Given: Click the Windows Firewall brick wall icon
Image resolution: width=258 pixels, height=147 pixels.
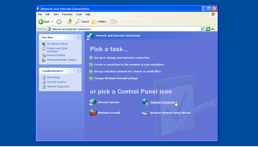Looking at the screenshot, I should 93,113.
